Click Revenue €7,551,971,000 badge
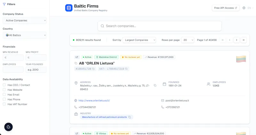 click(x=159, y=57)
